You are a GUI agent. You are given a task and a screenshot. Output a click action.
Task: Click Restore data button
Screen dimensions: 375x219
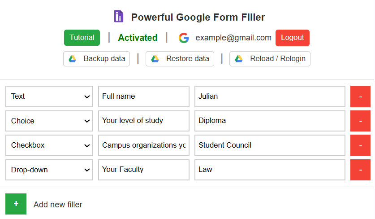(180, 59)
